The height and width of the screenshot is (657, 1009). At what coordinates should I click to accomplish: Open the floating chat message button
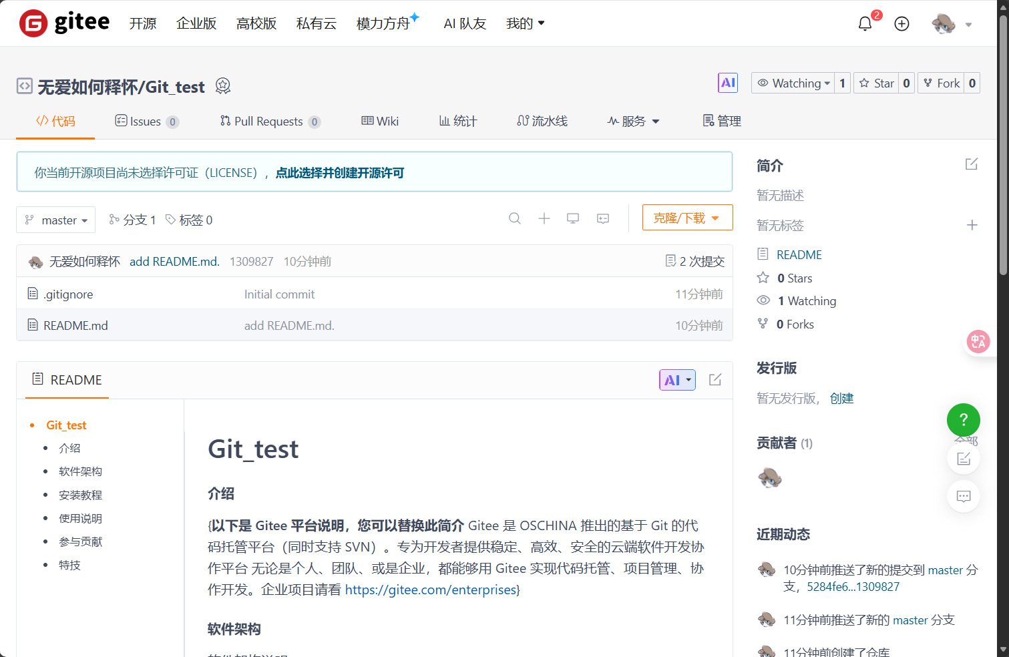(x=964, y=496)
